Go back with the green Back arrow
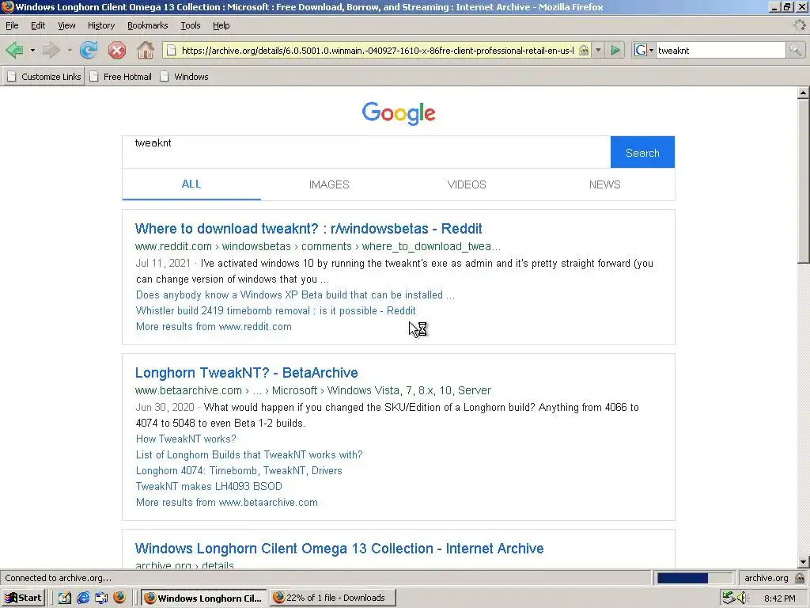 [14, 50]
